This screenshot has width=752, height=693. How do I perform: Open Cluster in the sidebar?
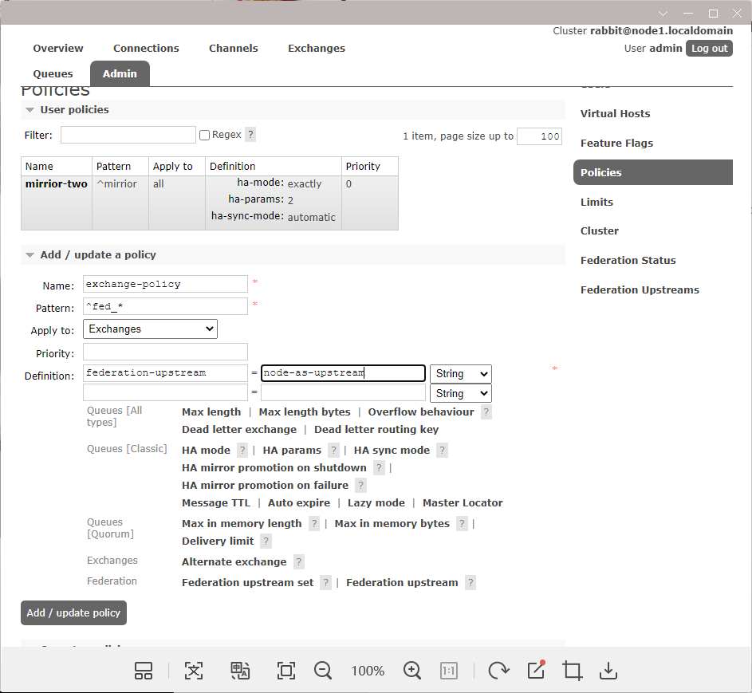click(x=600, y=230)
